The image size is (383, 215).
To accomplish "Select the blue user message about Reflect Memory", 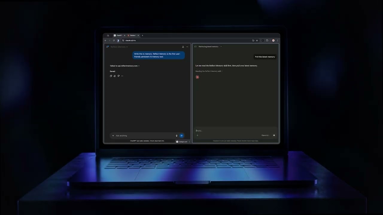I will pos(159,55).
